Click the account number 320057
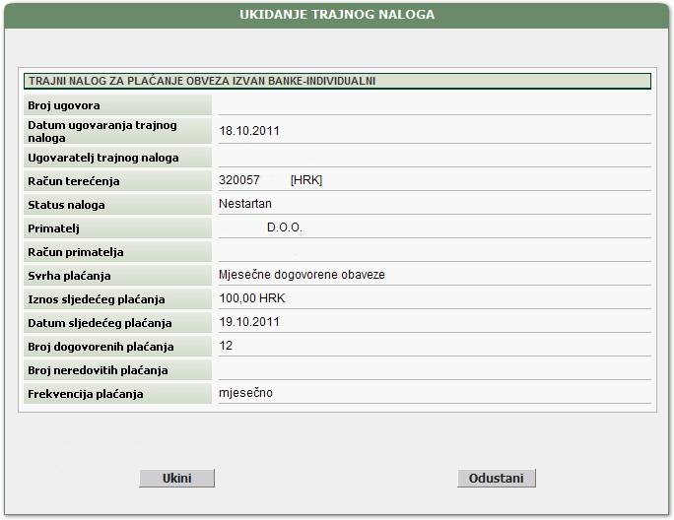Viewport: 674px width, 520px height. 239,180
